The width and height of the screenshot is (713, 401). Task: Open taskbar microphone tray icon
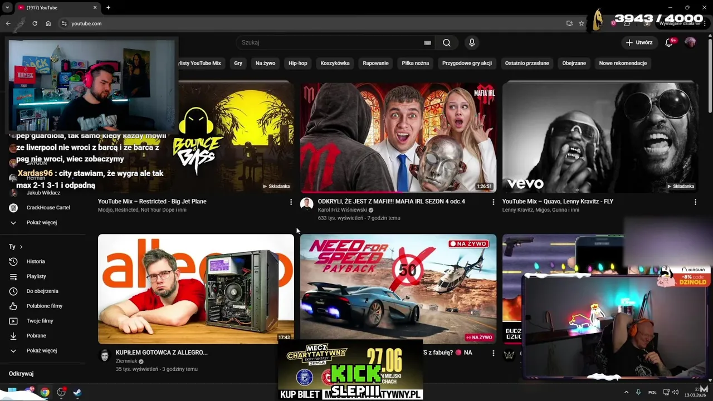pos(638,392)
